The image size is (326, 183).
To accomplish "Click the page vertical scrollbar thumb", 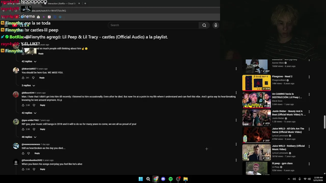I will point(324,122).
